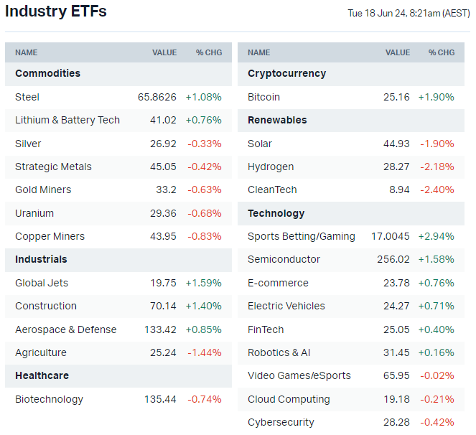
Task: Open the Cybersecurity ETF row
Action: (281, 422)
